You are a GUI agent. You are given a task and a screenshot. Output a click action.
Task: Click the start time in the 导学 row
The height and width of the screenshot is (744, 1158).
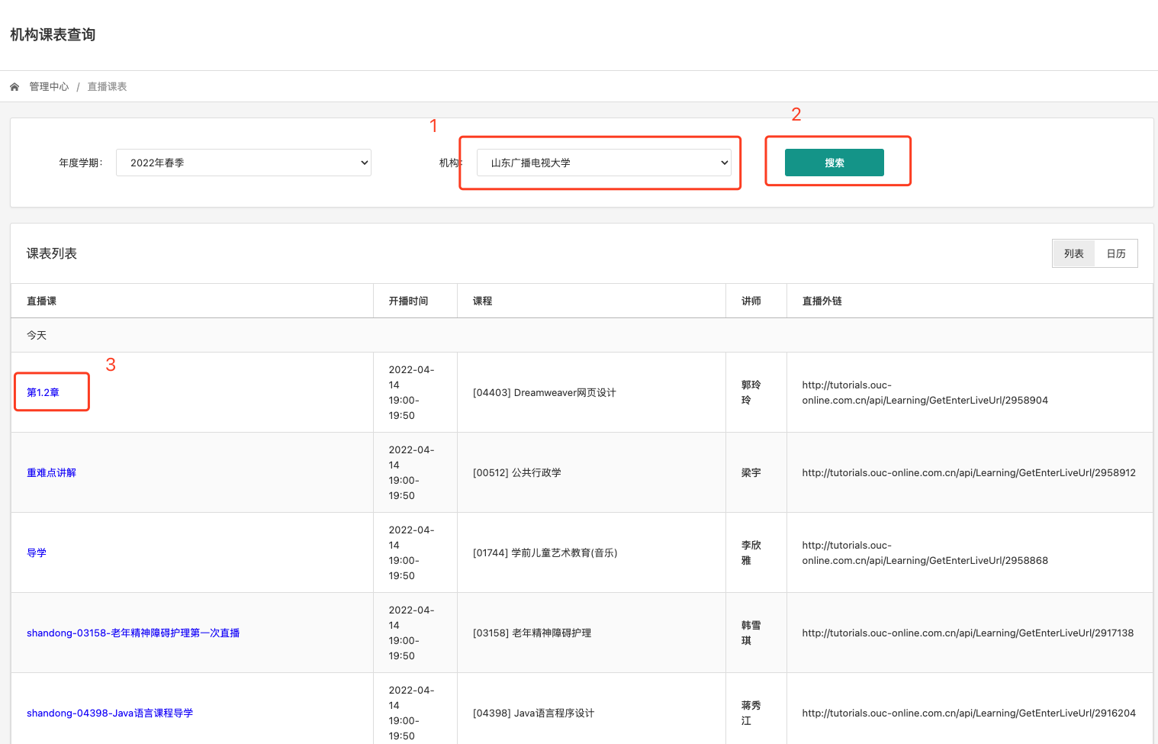[x=411, y=552]
